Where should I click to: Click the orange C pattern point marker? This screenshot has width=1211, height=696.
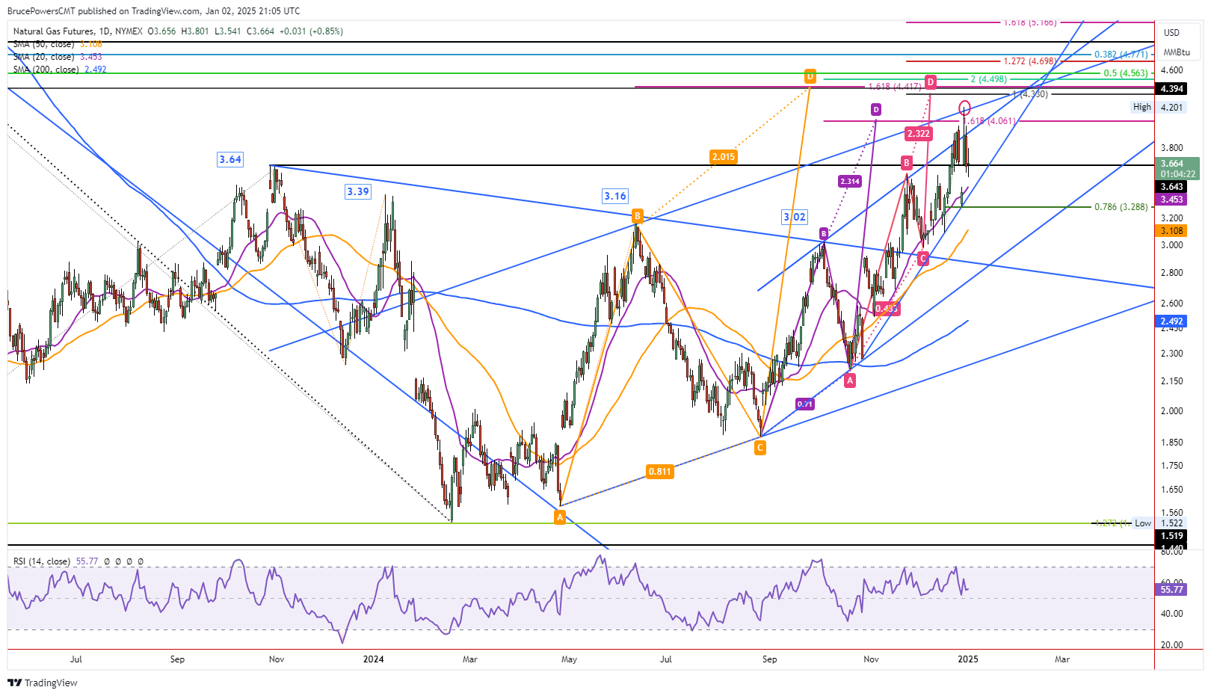[x=759, y=448]
